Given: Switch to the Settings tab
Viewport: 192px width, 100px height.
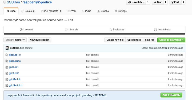Looking at the screenshot, I should click(x=121, y=11).
